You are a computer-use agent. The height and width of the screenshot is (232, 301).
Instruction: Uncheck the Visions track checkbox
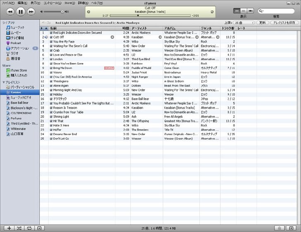coord(51,73)
